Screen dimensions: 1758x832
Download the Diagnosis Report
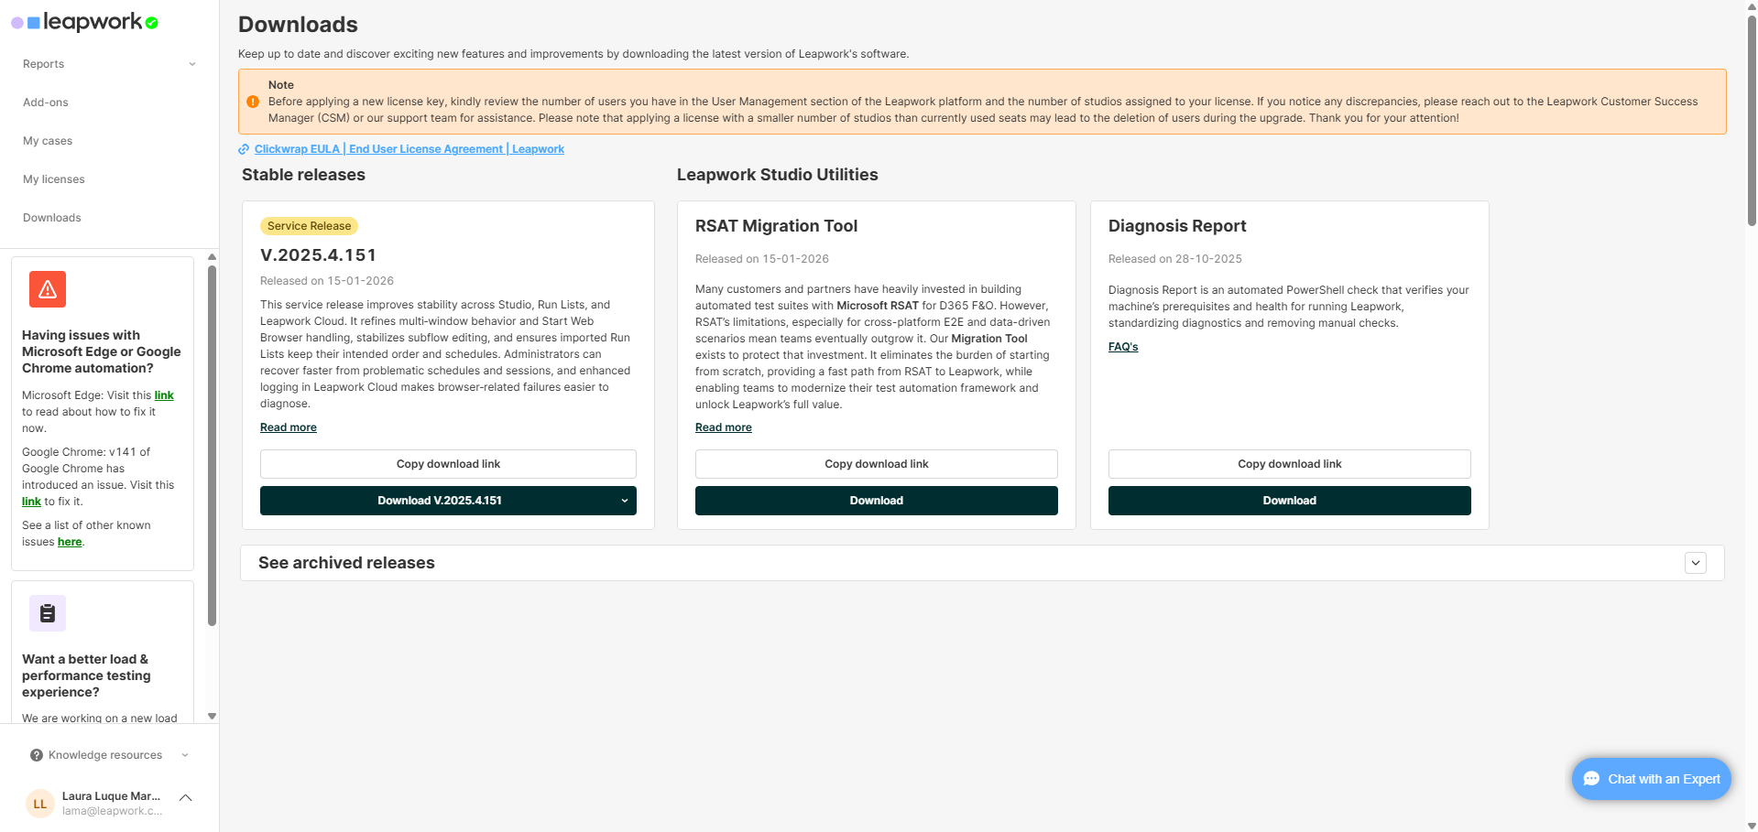point(1289,501)
